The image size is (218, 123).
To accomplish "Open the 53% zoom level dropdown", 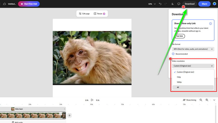I will coord(152,4).
